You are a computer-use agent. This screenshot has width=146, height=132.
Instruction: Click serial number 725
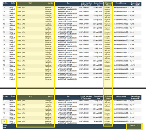(4, 32)
